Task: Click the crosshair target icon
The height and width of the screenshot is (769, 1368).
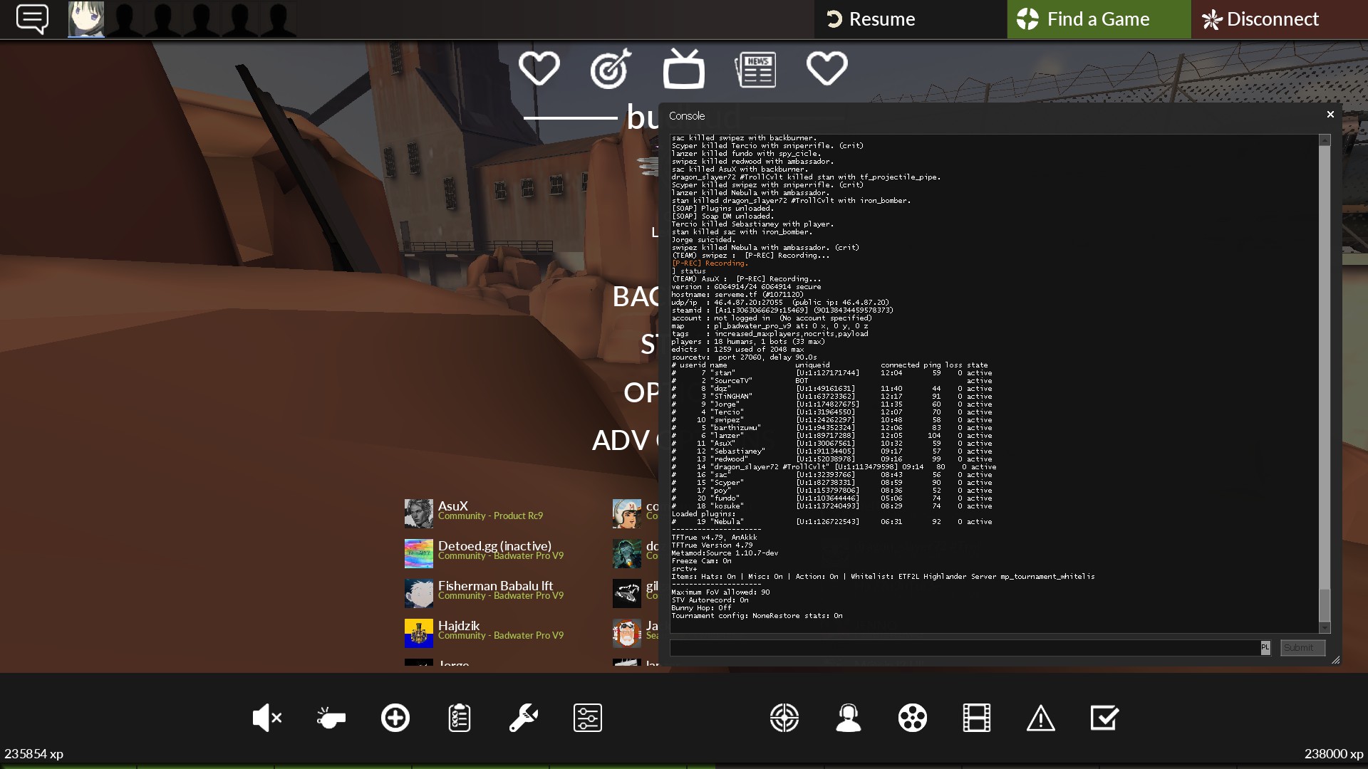Action: 784,718
